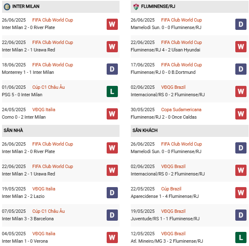The width and height of the screenshot is (249, 246).
Task: Select the D badge beside Monterrey match
Action: coord(112,68)
